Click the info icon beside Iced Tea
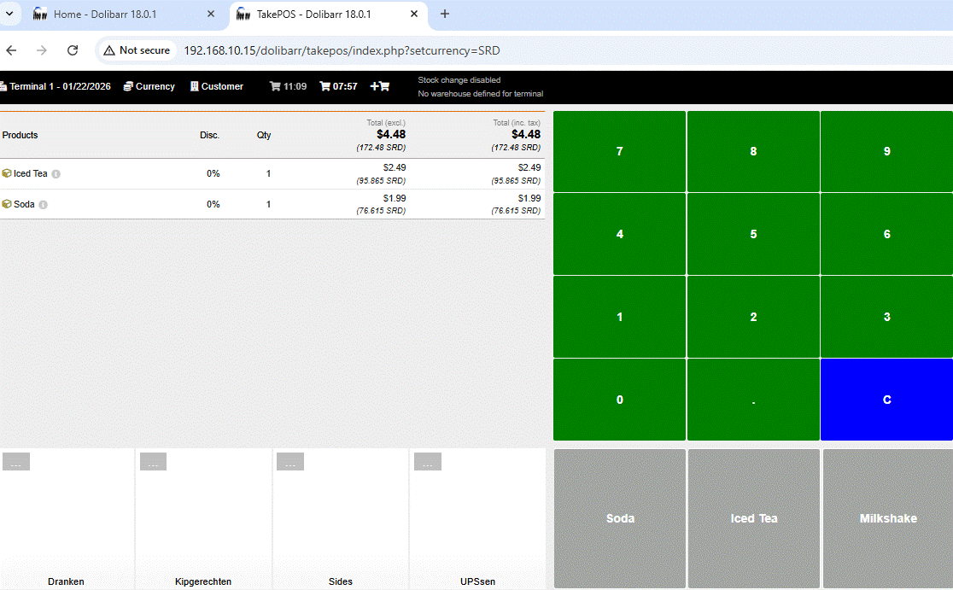 coord(56,174)
